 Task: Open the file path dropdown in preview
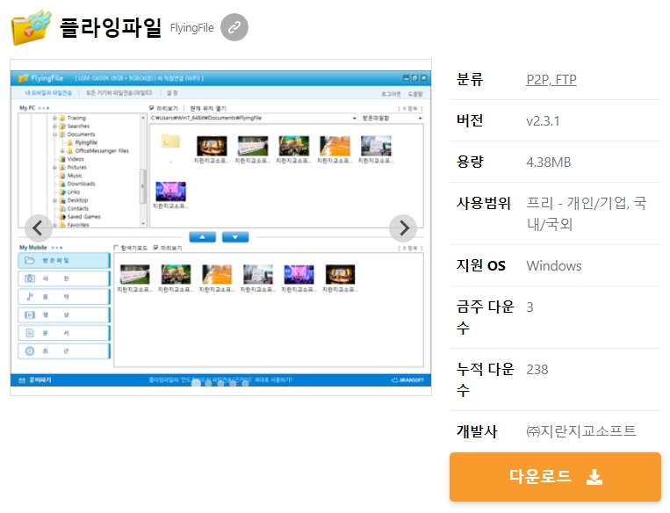pos(354,118)
